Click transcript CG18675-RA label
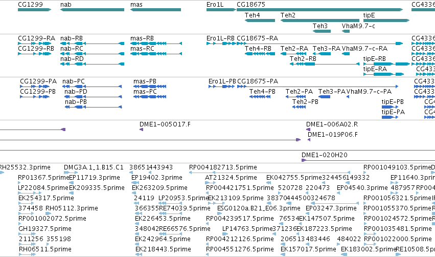 click(258, 38)
